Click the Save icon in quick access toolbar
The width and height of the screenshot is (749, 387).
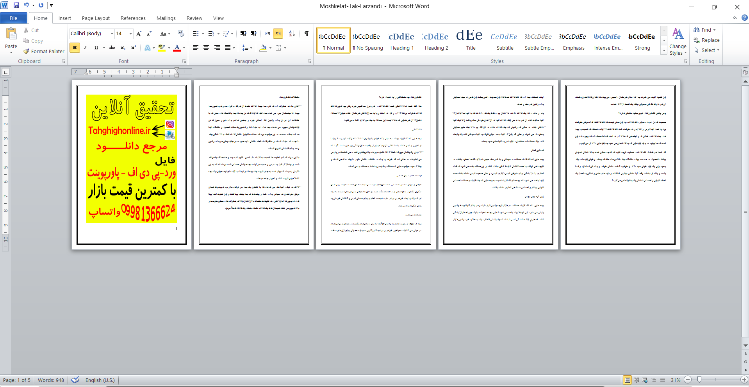16,5
